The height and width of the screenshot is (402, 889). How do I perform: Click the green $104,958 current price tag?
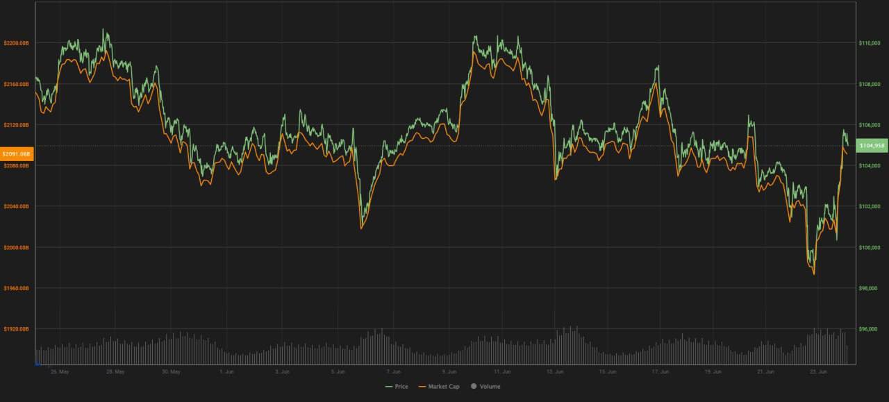pyautogui.click(x=871, y=146)
